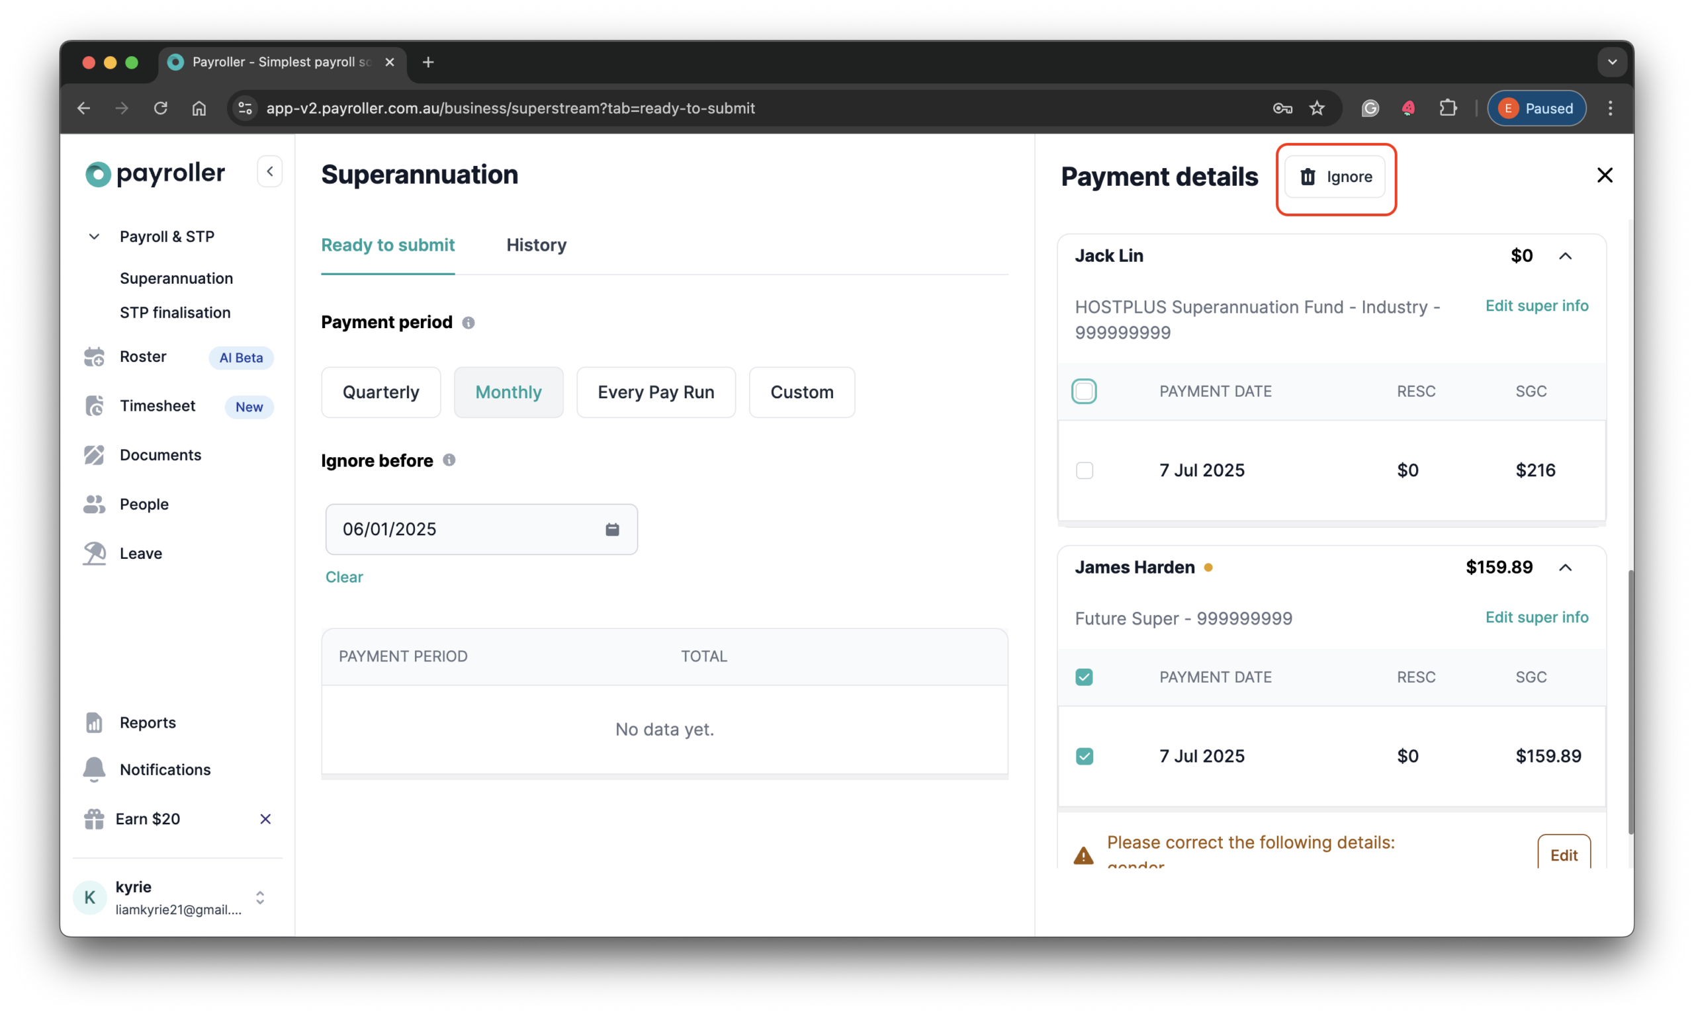Click James Harden's $159.89 total
Screen dimensions: 1694x1016
(1499, 568)
